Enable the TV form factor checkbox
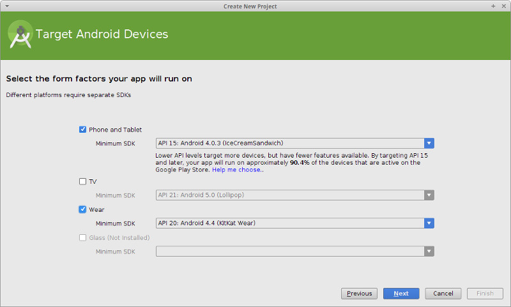The image size is (511, 307). click(x=82, y=181)
